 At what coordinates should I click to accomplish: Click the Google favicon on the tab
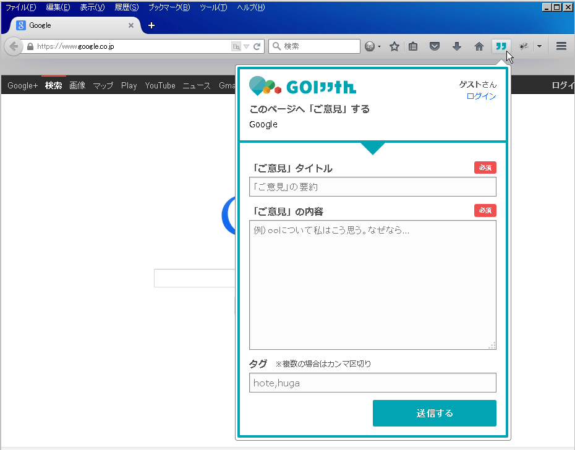tap(21, 25)
